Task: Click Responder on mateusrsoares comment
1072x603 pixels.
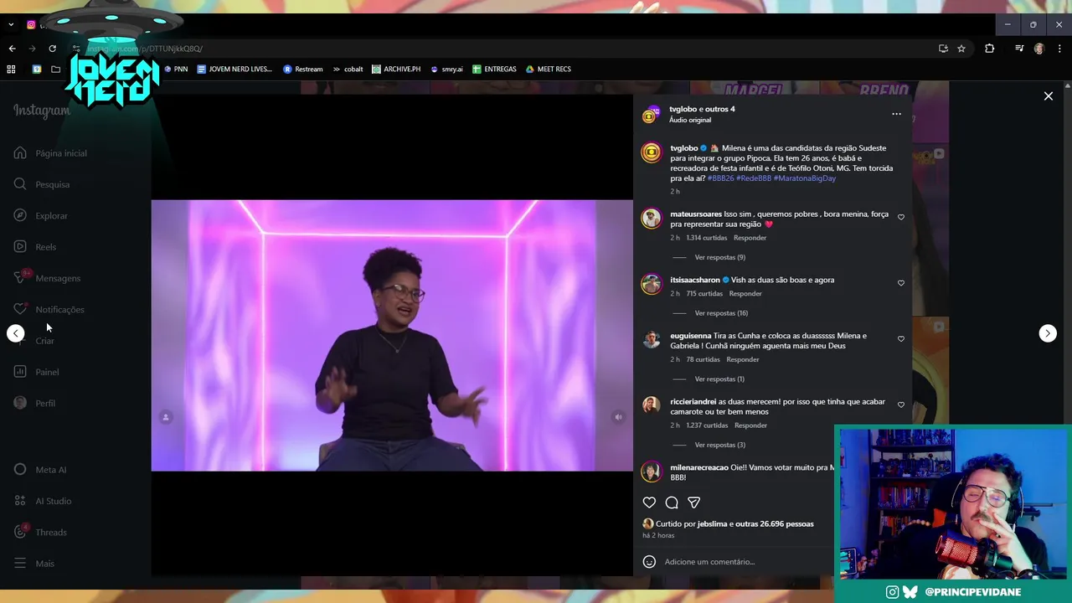Action: (x=750, y=238)
